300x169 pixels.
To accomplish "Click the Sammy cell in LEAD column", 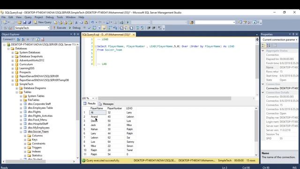I will point(130,142).
